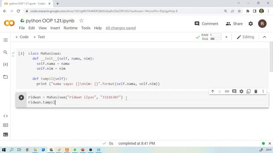Open find and replace sidebar icon

[x=6, y=52]
